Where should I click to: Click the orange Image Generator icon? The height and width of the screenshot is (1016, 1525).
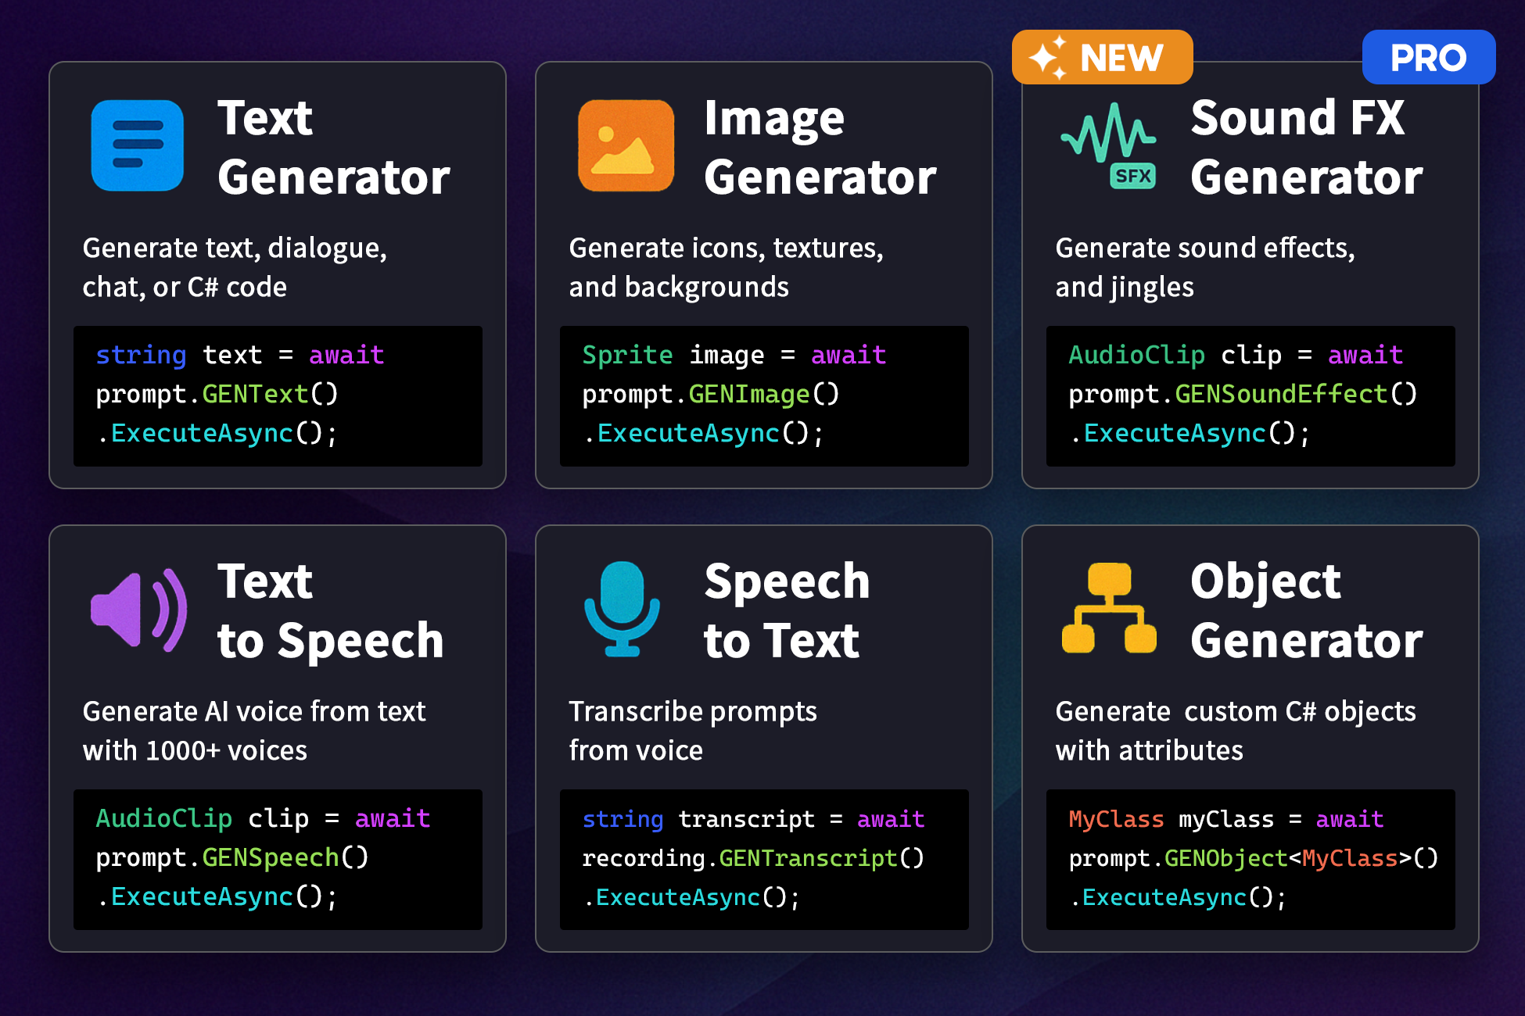[x=626, y=145]
